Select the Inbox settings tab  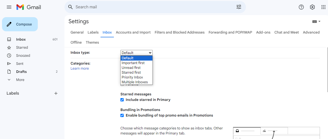click(x=107, y=32)
